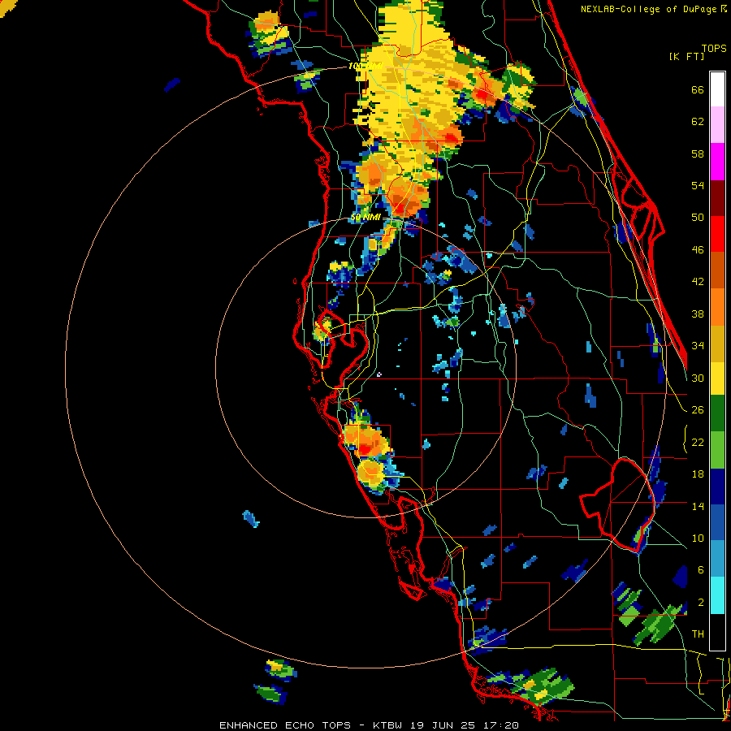The height and width of the screenshot is (731, 731).
Task: Click the "22" legend label
Action: coord(698,442)
